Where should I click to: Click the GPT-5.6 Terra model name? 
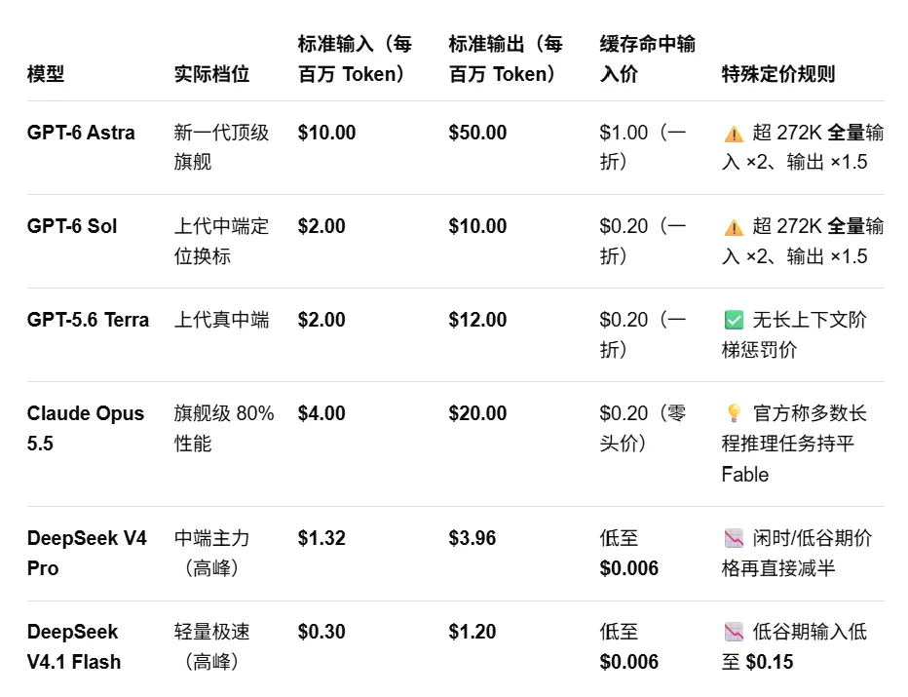click(88, 320)
